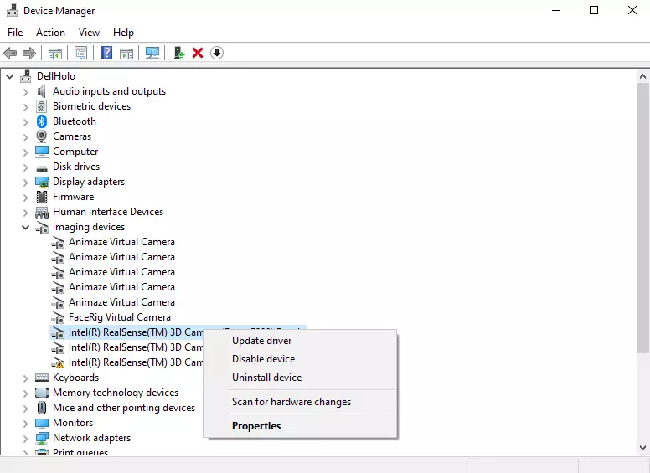Expand the Monitors category
Image resolution: width=650 pixels, height=473 pixels.
click(26, 424)
